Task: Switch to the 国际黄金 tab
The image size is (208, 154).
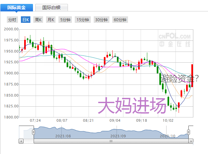Action: pos(17,8)
